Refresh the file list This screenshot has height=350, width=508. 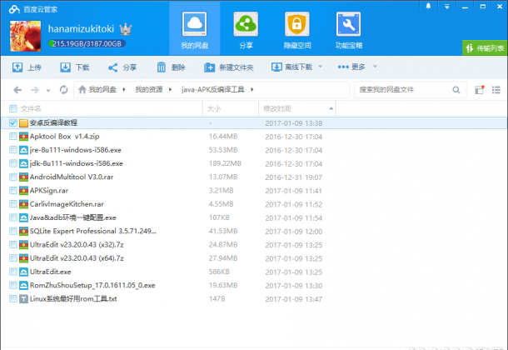(x=64, y=90)
